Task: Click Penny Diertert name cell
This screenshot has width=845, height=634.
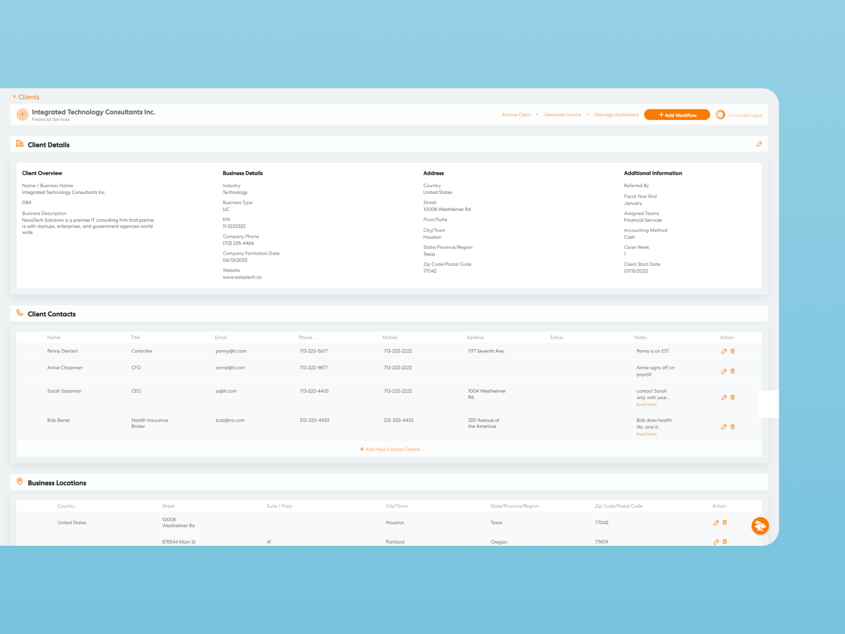Action: click(x=62, y=351)
